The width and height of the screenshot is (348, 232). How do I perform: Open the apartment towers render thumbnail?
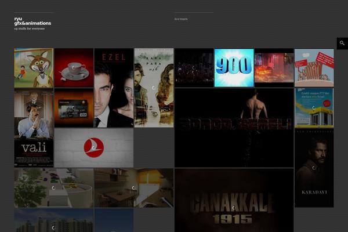click(x=54, y=220)
